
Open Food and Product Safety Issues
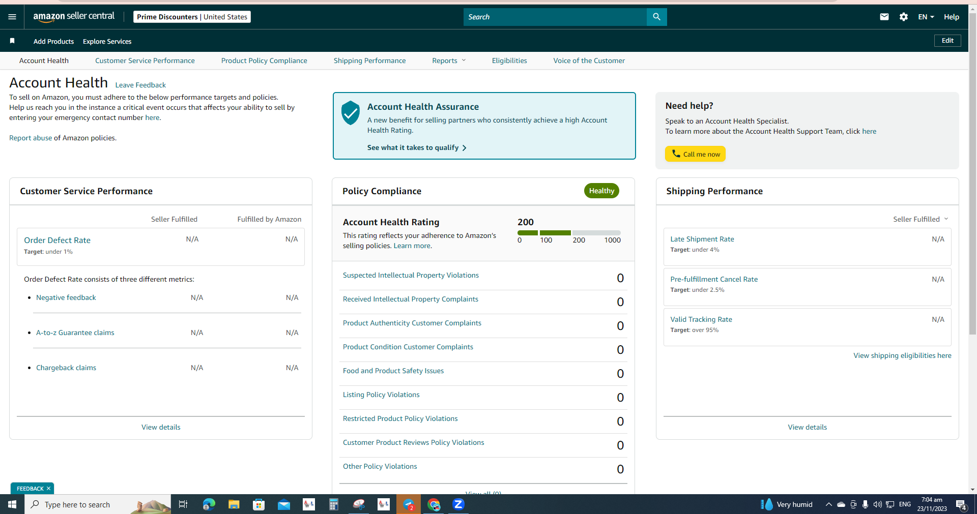click(393, 371)
